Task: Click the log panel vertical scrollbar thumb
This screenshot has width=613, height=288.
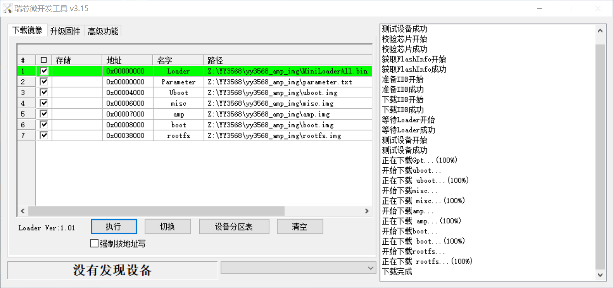Action: pyautogui.click(x=600, y=157)
